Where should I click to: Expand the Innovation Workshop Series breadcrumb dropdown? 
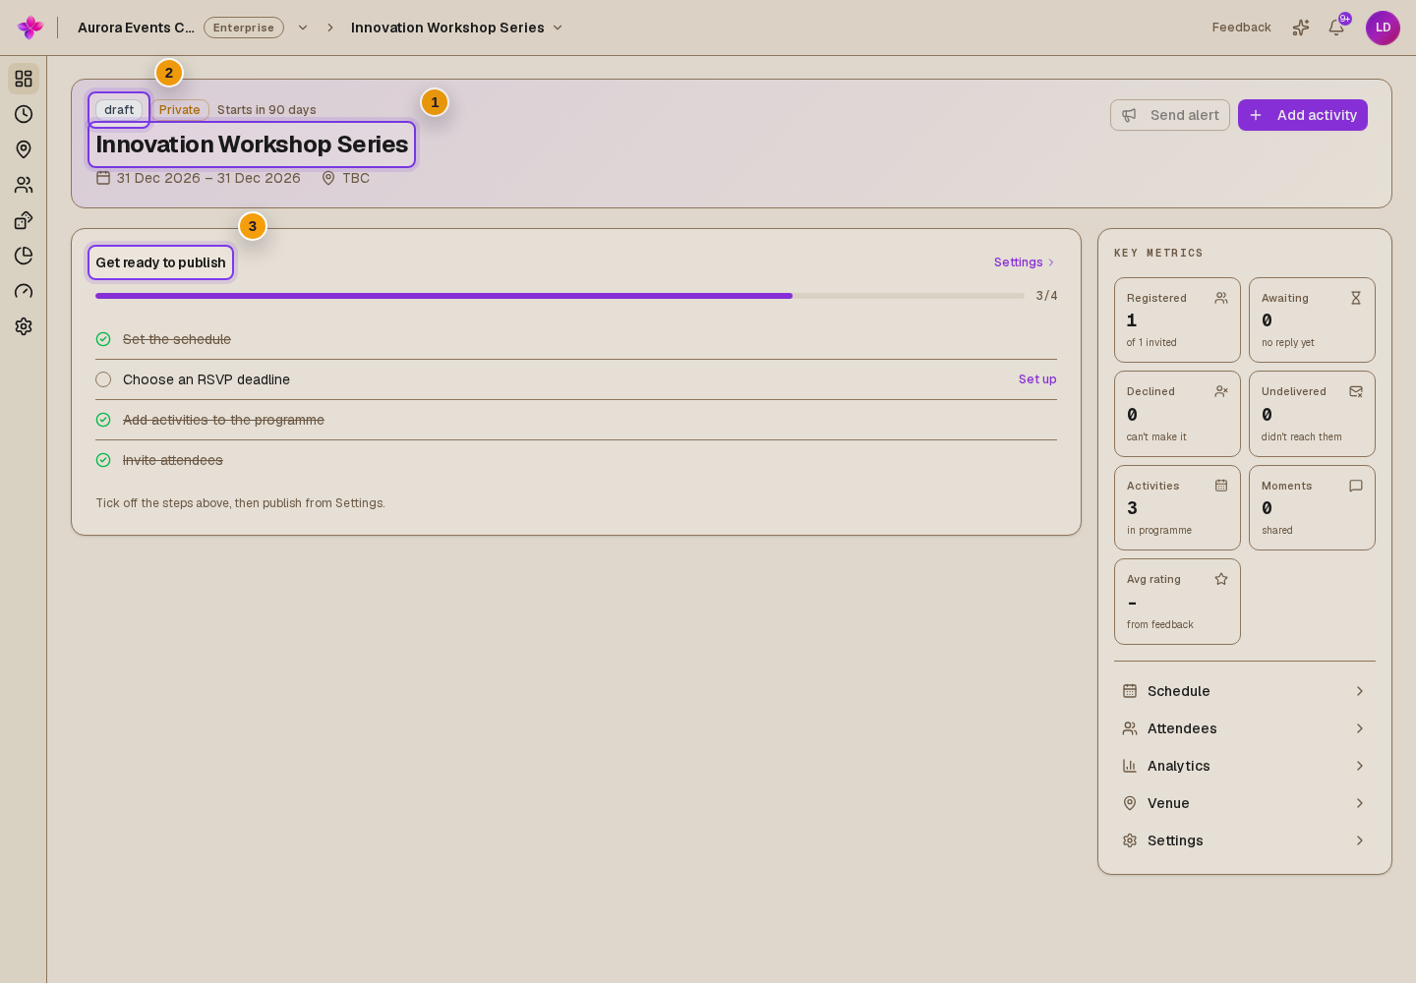point(558,28)
